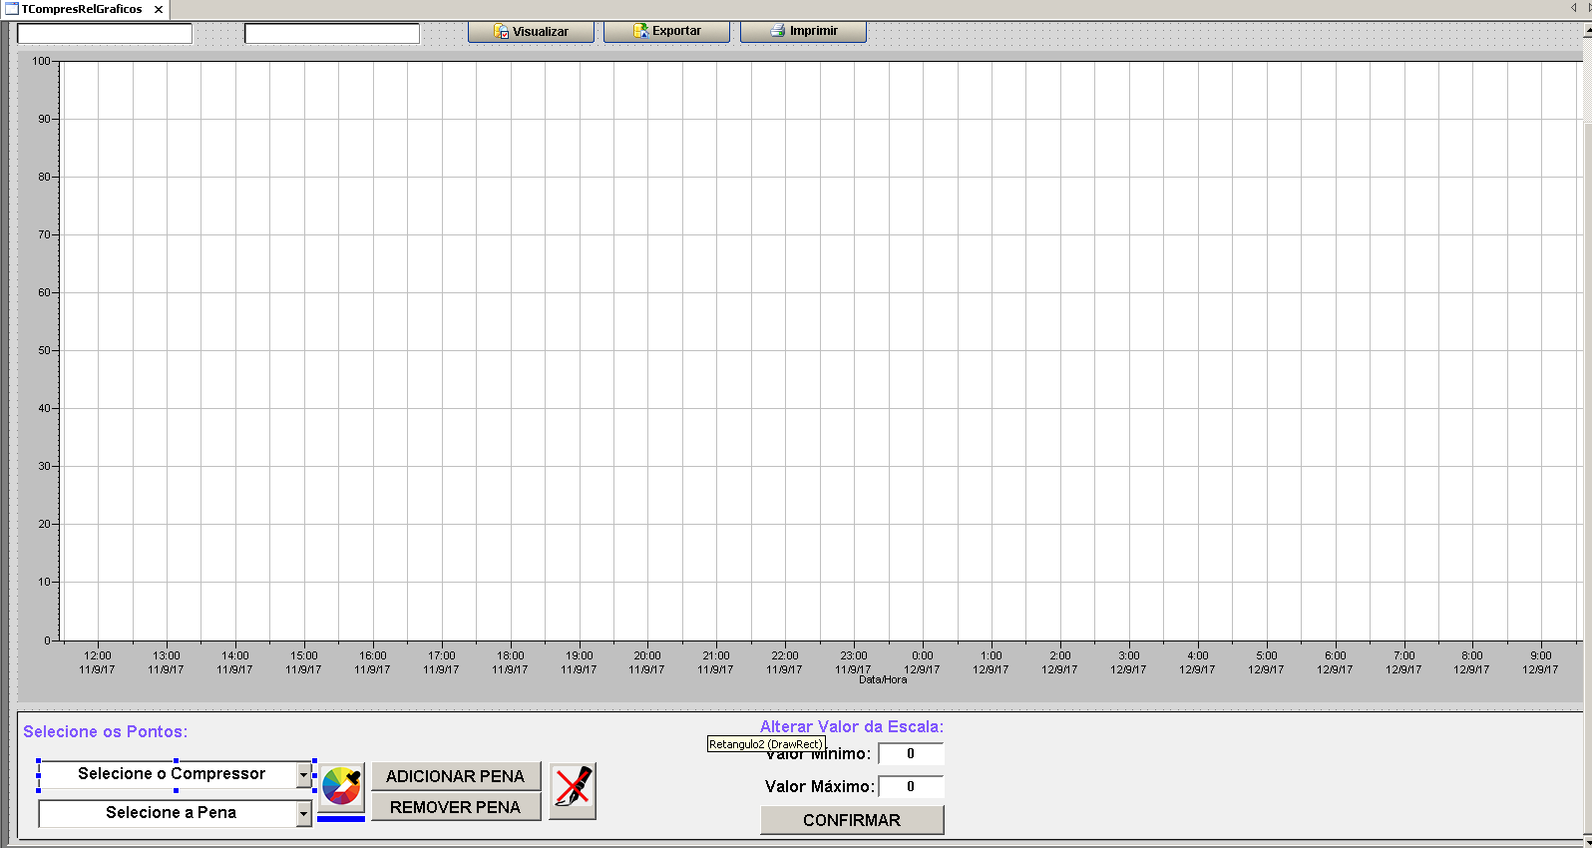1592x848 pixels.
Task: Click the Imprimir button
Action: point(803,31)
